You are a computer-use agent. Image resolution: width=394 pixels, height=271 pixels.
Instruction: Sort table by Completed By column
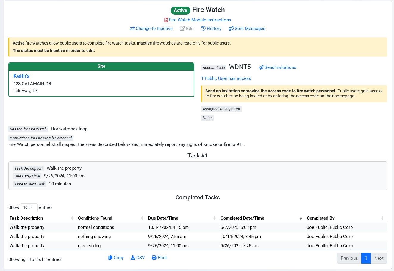320,218
